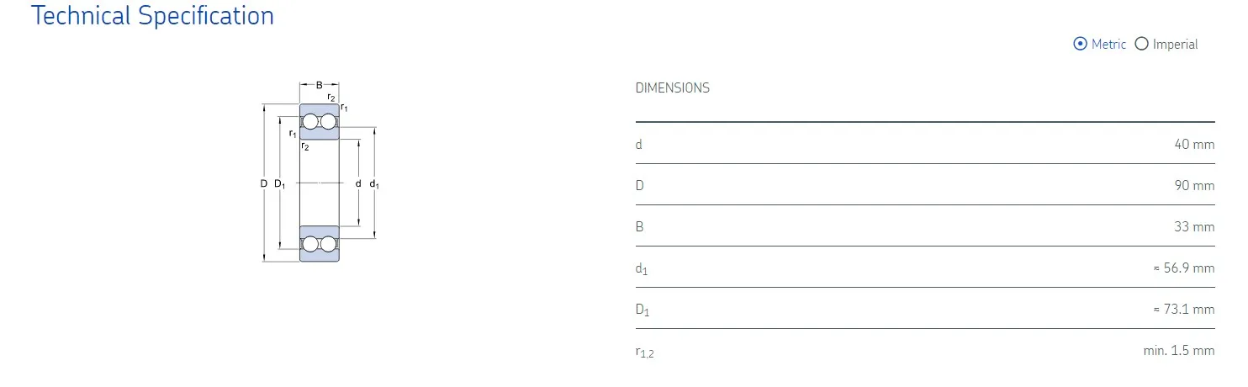This screenshot has height=387, width=1248.
Task: Click the min. 1.5 mm value
Action: (1178, 351)
